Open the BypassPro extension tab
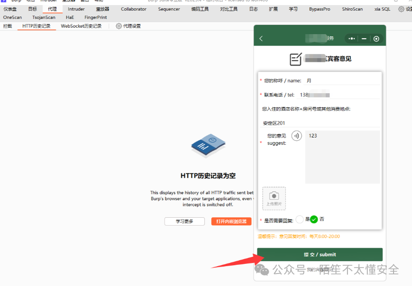This screenshot has width=412, height=286. point(319,8)
